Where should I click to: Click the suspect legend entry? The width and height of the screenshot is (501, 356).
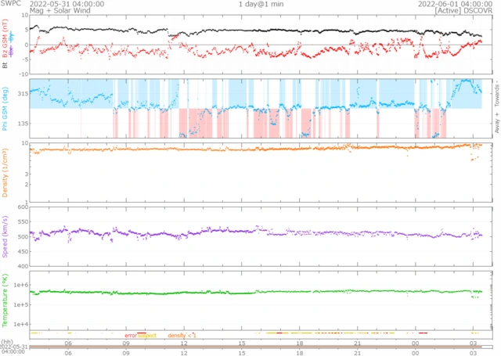pos(146,336)
